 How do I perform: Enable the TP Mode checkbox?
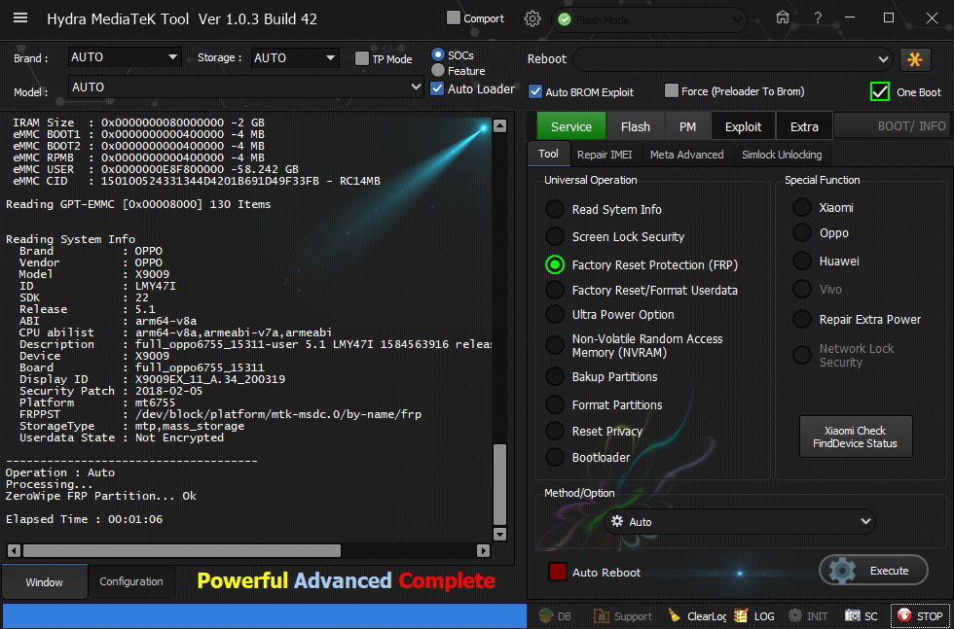click(x=362, y=58)
